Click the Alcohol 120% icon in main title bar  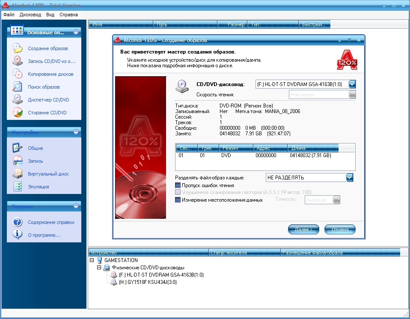6,5
